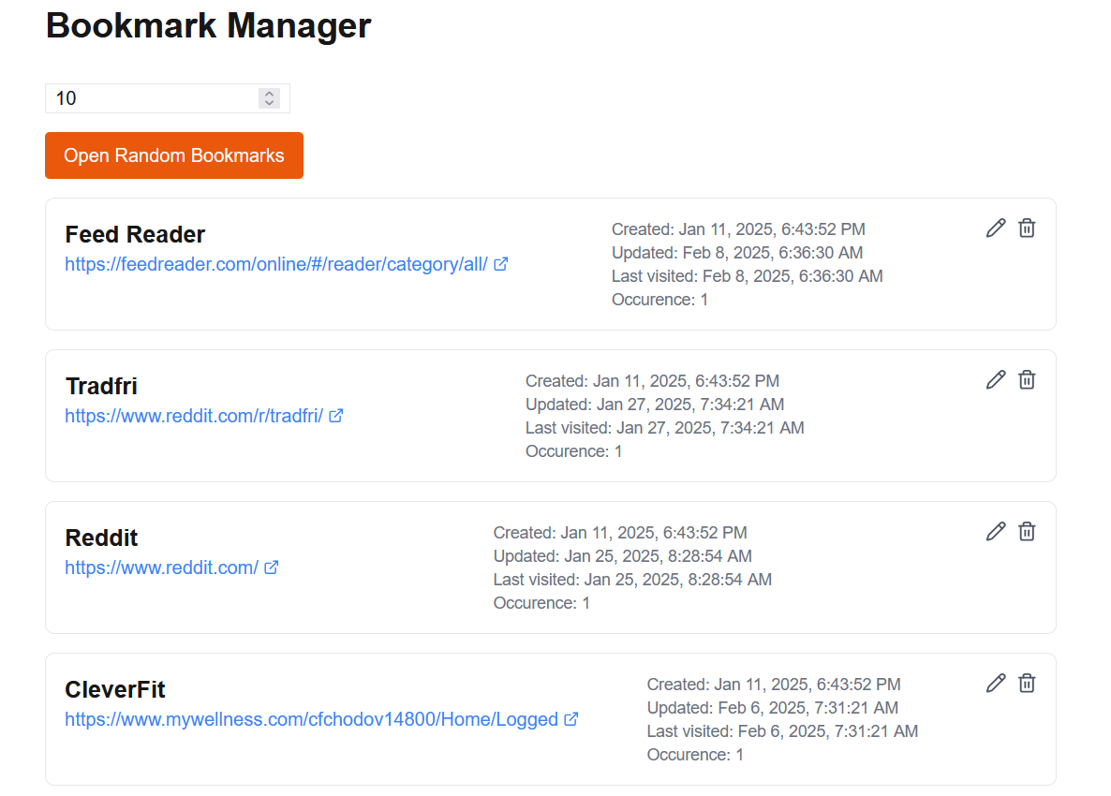Screen dimensions: 1111x796
Task: Click Feed Reader's 'Occurence: 1' text
Action: (659, 300)
